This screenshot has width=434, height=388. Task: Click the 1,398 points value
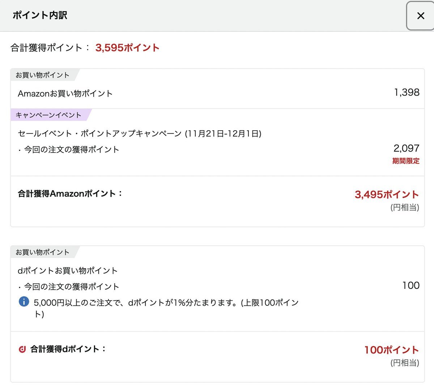[407, 92]
